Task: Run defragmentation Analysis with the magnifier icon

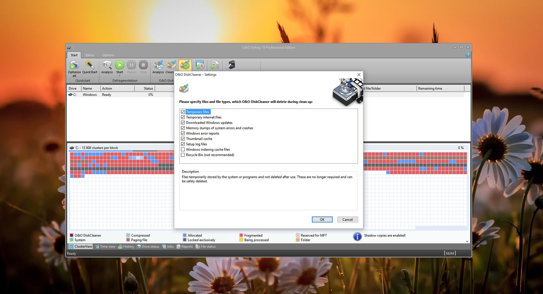Action: (x=107, y=65)
